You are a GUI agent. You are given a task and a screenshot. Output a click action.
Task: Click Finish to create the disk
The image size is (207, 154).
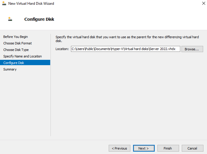pos(168,148)
